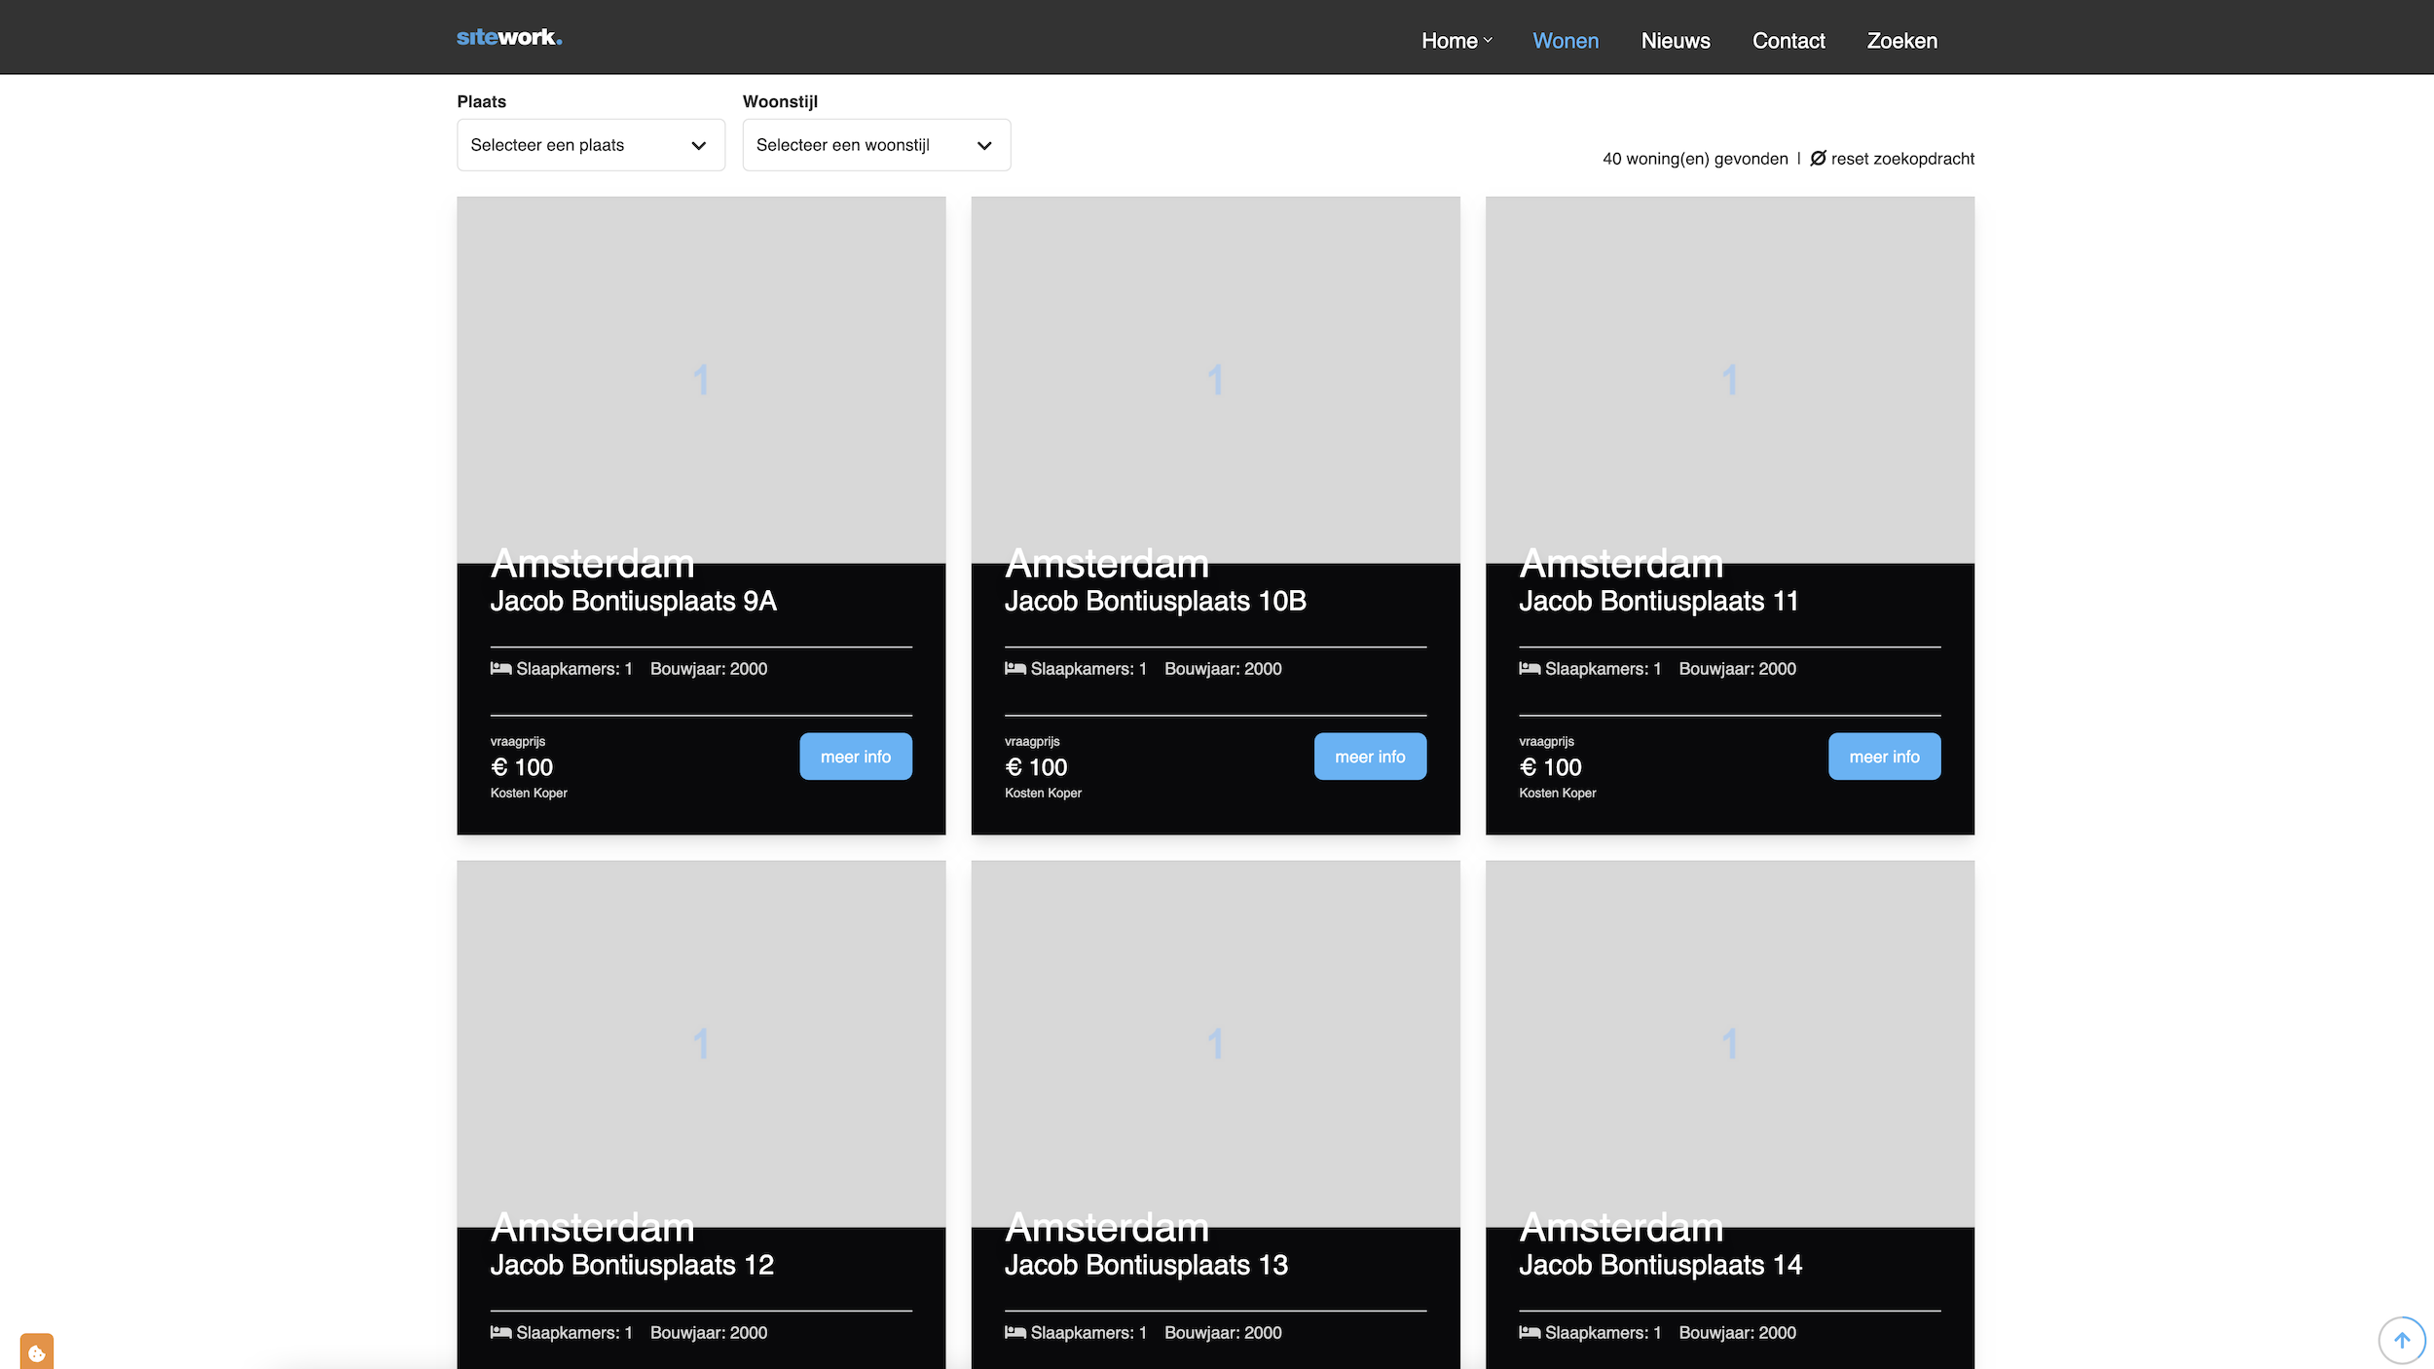Open the Woonstijl dropdown

(x=875, y=145)
